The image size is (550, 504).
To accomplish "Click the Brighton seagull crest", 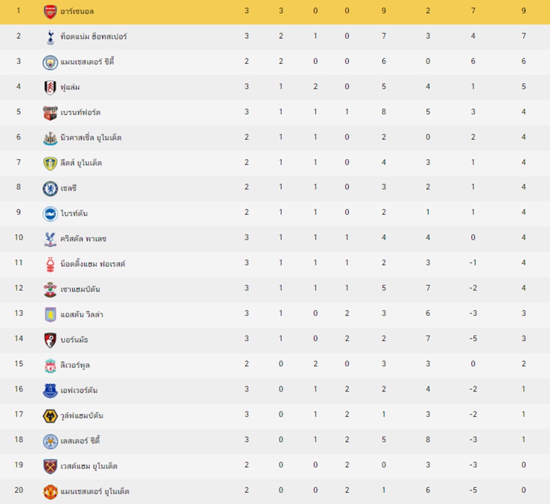I will [x=50, y=214].
